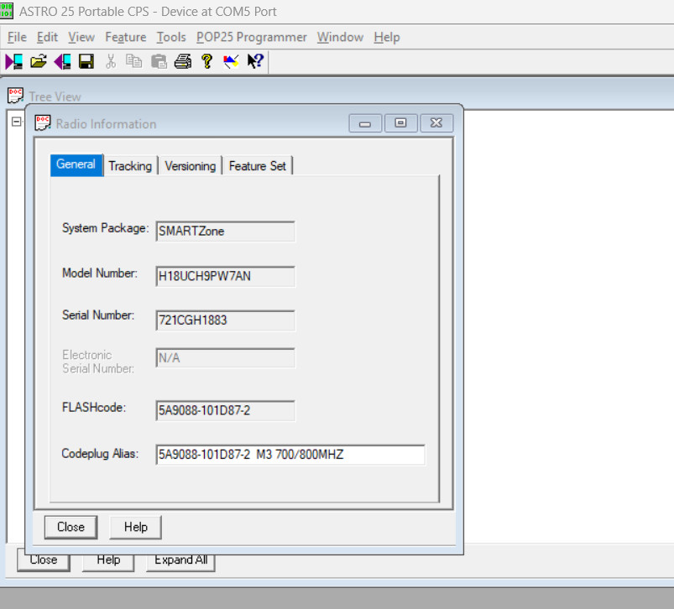Click the Print toolbar icon
The height and width of the screenshot is (609, 674).
pyautogui.click(x=183, y=61)
